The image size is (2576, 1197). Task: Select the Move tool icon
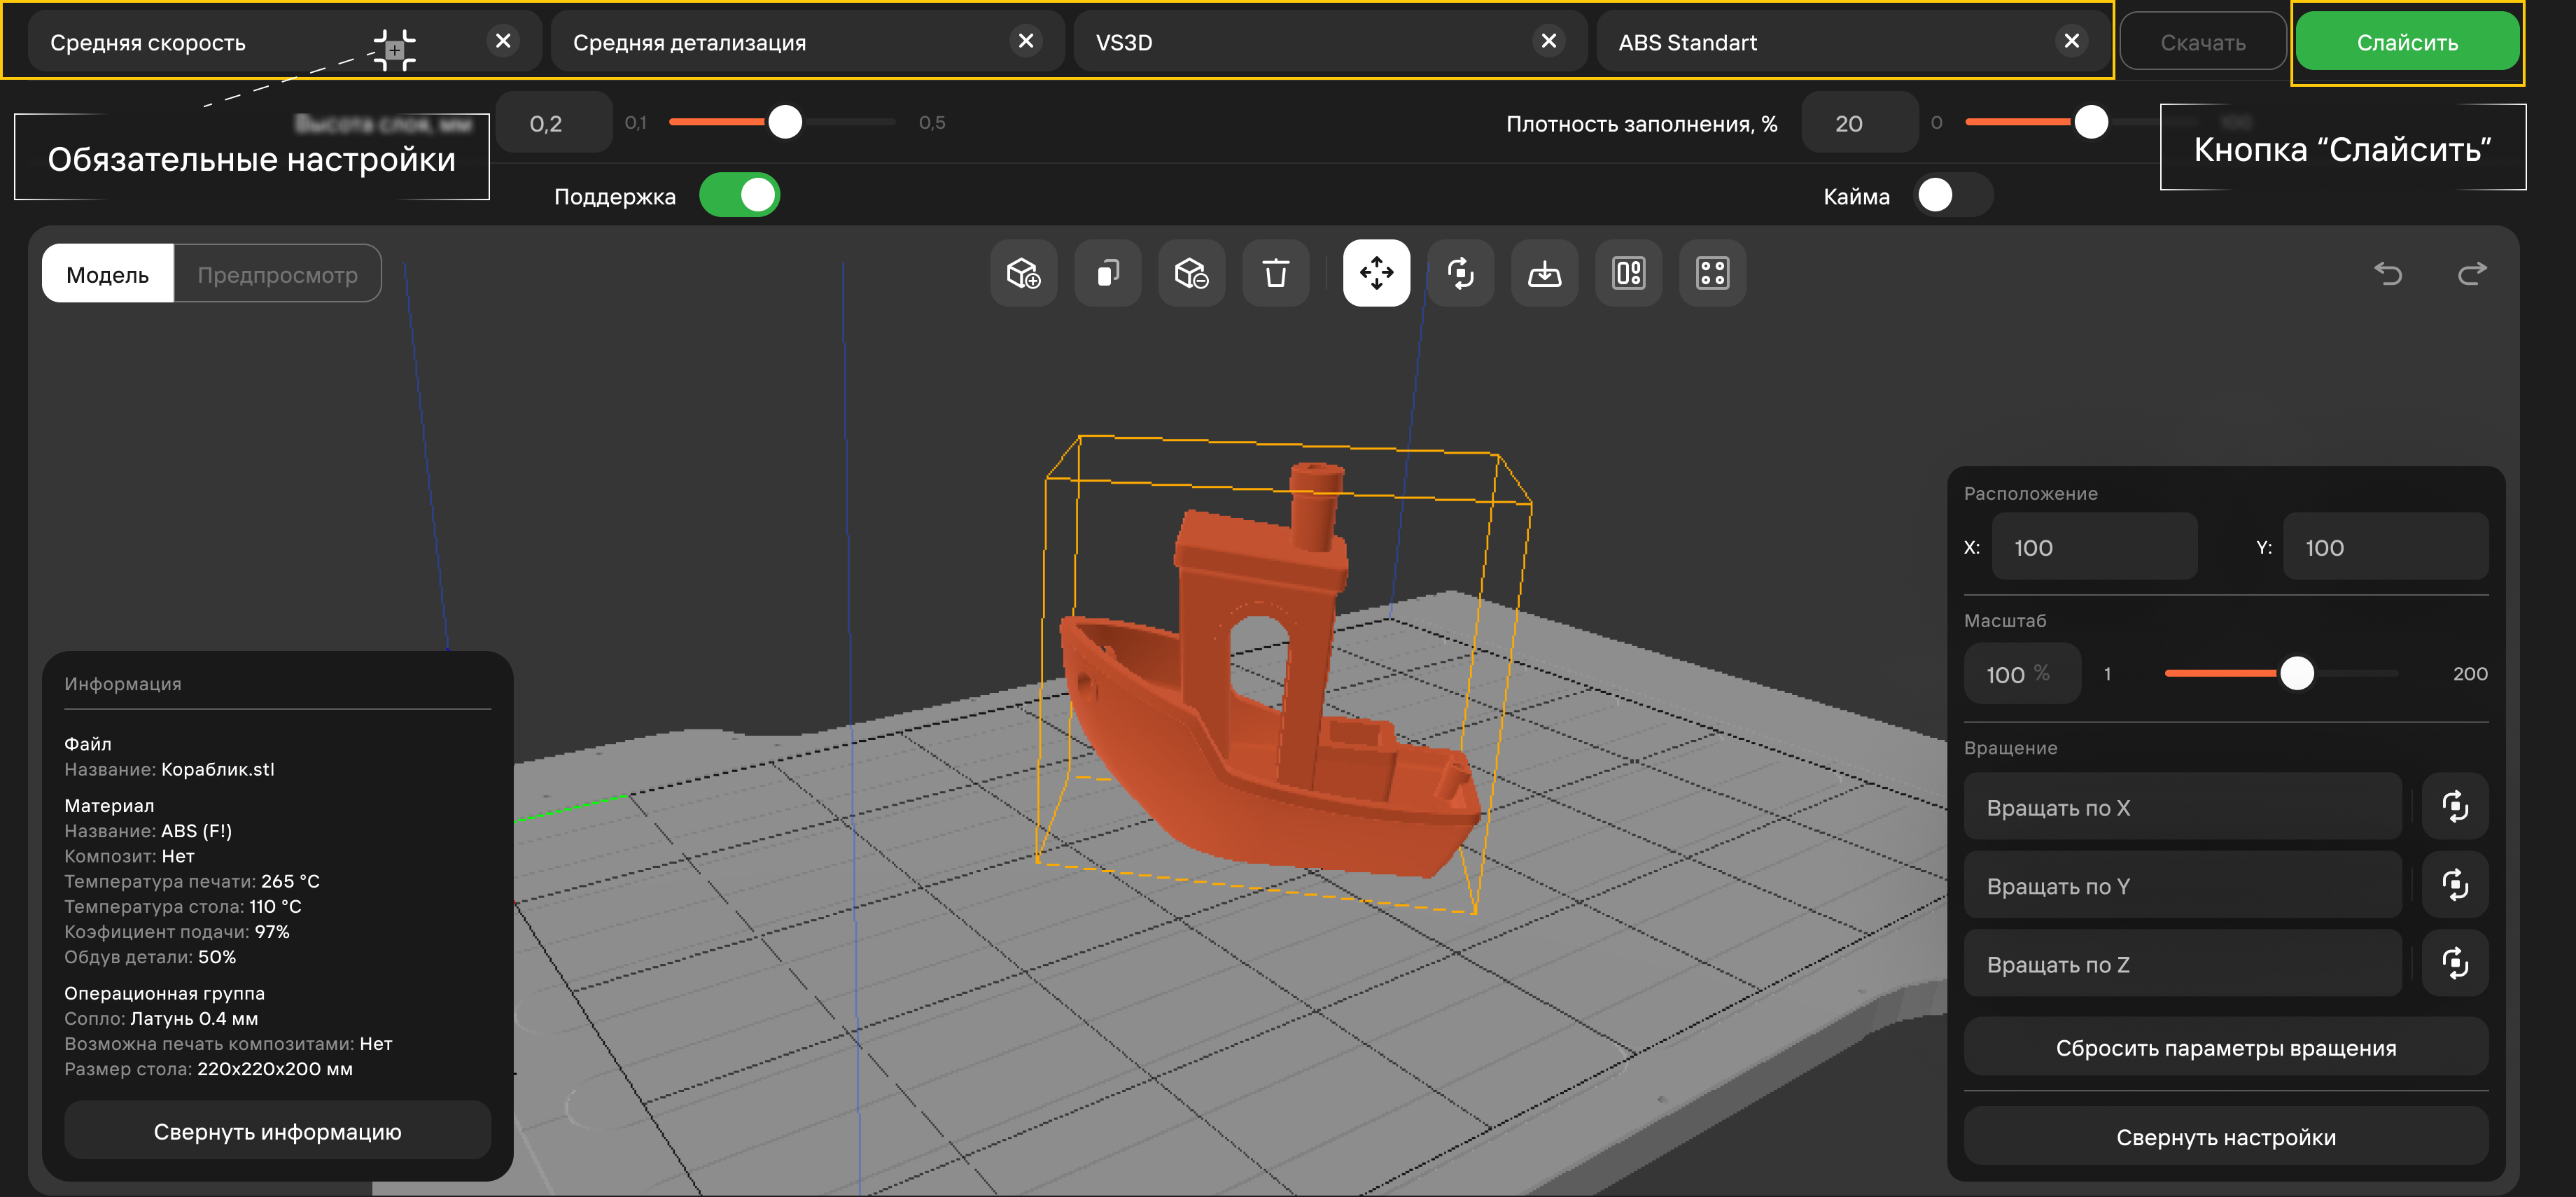(1376, 273)
